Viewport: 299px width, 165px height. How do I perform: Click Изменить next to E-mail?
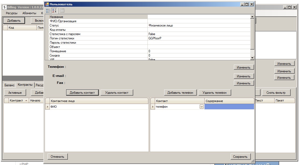point(244,76)
